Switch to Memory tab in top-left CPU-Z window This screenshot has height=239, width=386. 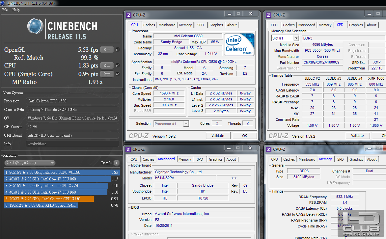tap(185, 25)
